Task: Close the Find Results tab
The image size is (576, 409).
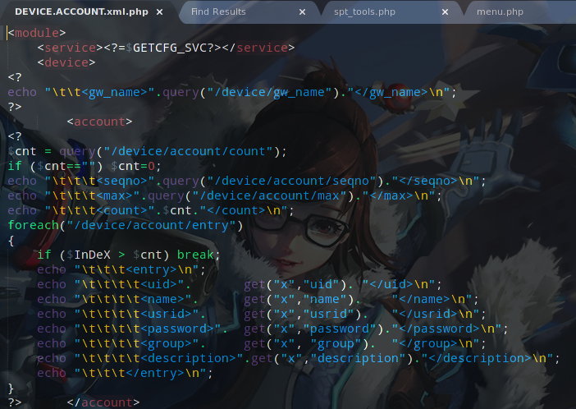Action: coord(303,12)
